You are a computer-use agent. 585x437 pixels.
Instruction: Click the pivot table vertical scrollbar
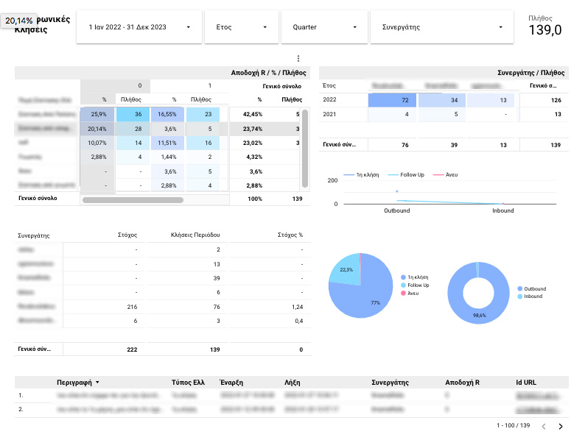(305, 149)
